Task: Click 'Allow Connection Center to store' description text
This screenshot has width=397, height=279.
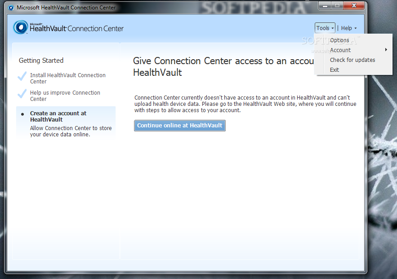Action: coord(71,131)
